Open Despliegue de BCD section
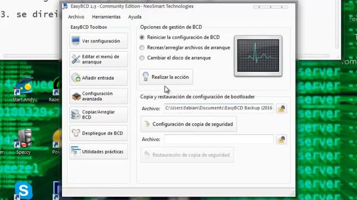 [x=99, y=133]
